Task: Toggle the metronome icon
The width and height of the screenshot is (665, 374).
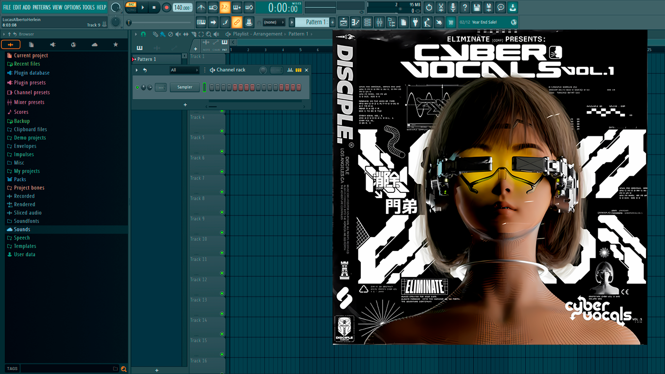Action: (x=201, y=7)
